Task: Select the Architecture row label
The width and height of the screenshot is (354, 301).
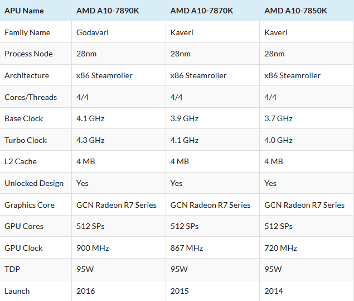Action: 27,75
